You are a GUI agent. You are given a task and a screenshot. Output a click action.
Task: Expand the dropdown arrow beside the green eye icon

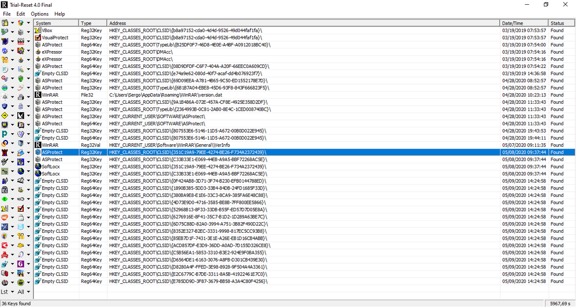coord(12,199)
